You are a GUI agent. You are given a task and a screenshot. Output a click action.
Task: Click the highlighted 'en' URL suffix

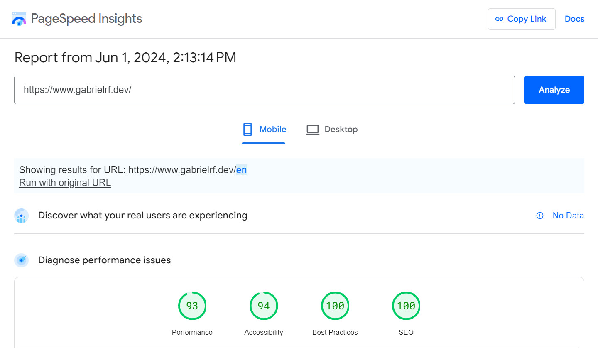tap(242, 170)
